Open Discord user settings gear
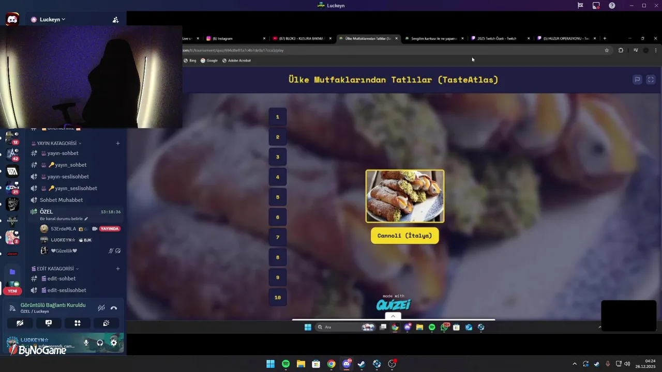The height and width of the screenshot is (372, 662). click(x=114, y=343)
